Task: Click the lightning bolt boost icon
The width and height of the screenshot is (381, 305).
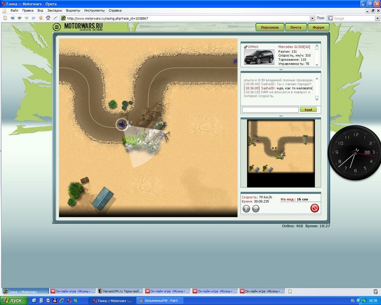Action: coord(246,209)
